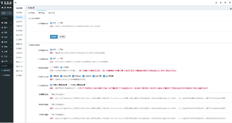Click the fullscreen cross-arrows icon at top right

point(229,3)
